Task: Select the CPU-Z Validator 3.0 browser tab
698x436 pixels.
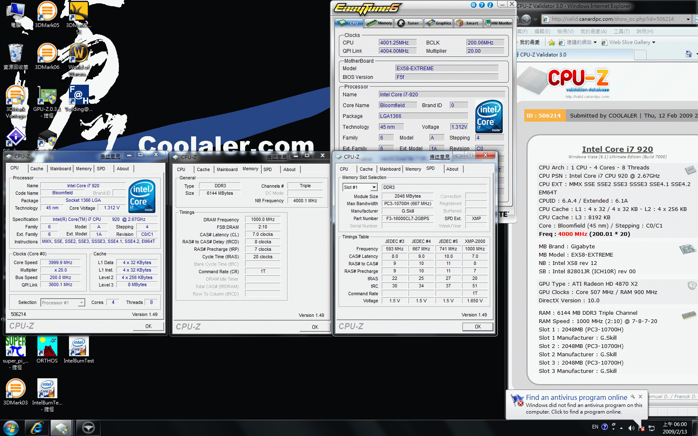Action: point(576,54)
